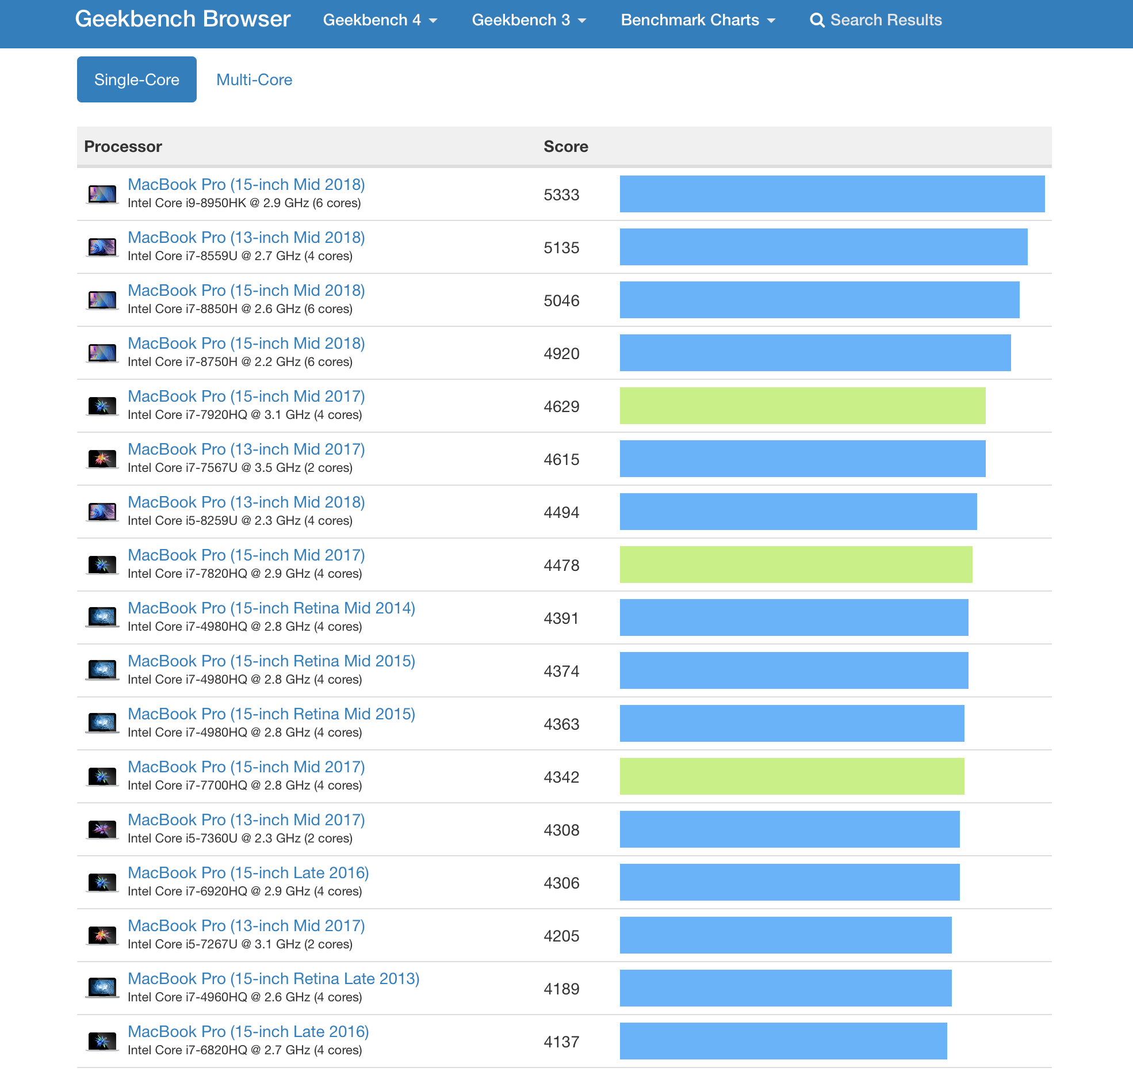This screenshot has width=1133, height=1075.
Task: Open MacBook Pro 15-inch Late 2016 i7-6820HQ link
Action: 248,1031
